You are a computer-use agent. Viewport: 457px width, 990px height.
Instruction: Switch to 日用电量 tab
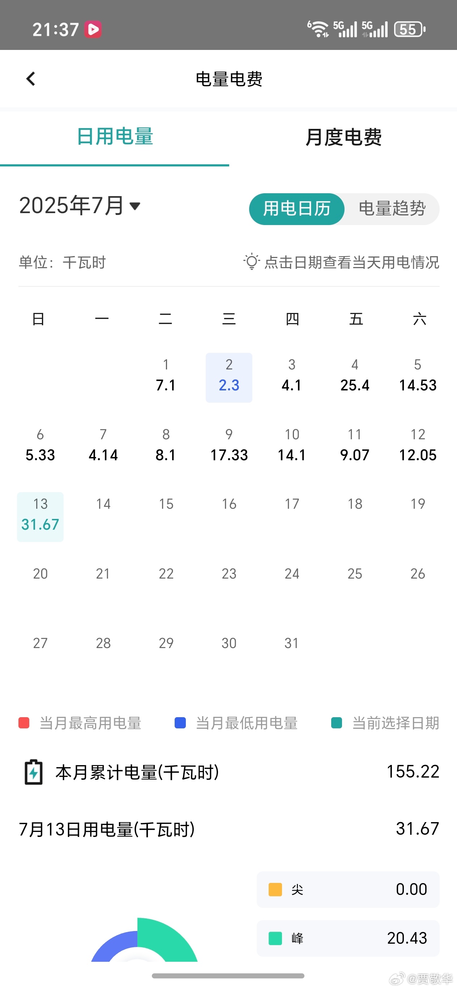115,137
